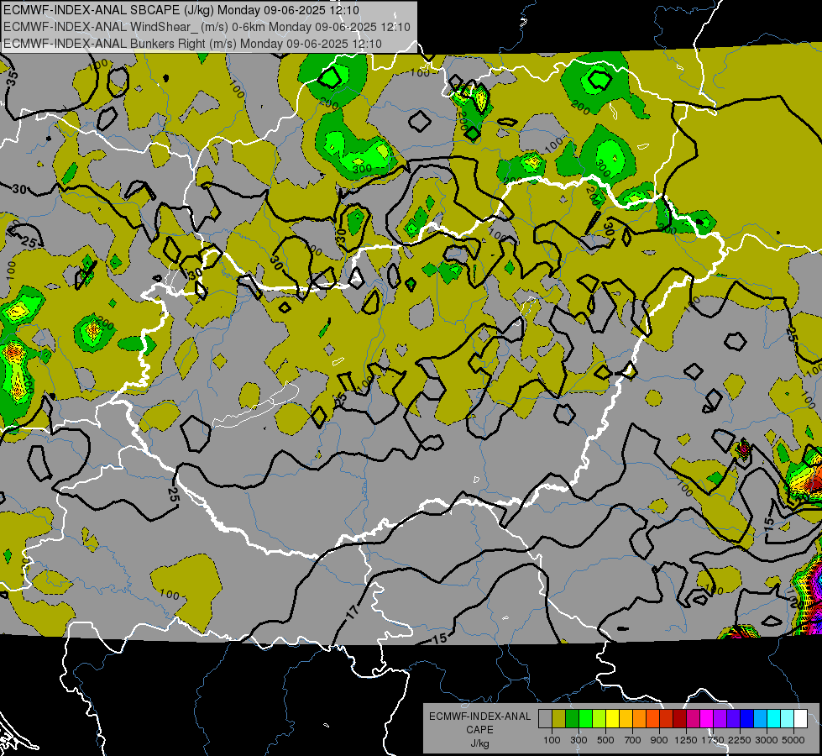Pick the pure blue legend swatch
This screenshot has width=822, height=756.
click(746, 718)
